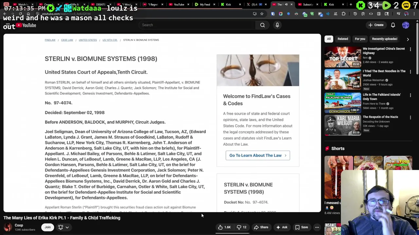Image resolution: width=419 pixels, height=235 pixels.
Task: Open the first Shorts thumbnail with jar
Action: tap(338, 178)
